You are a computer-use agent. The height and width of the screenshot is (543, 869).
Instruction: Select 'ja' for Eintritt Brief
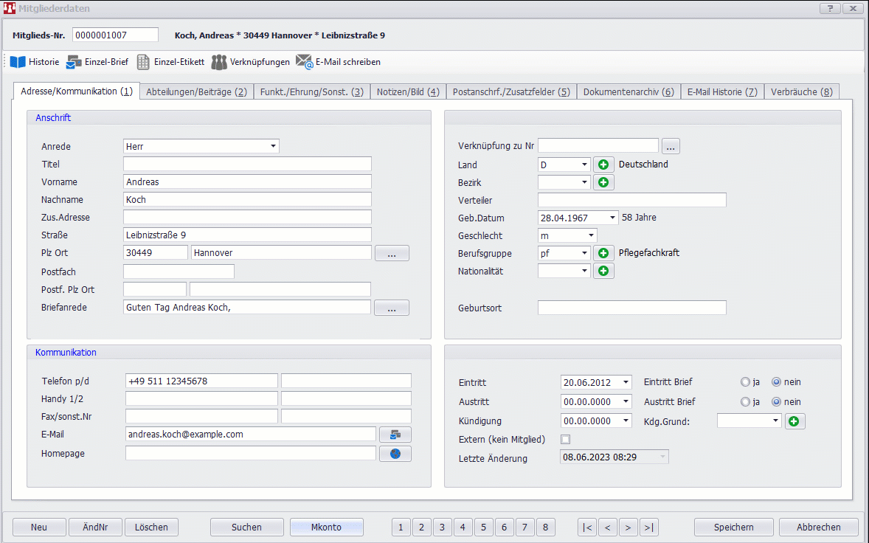[x=745, y=382]
